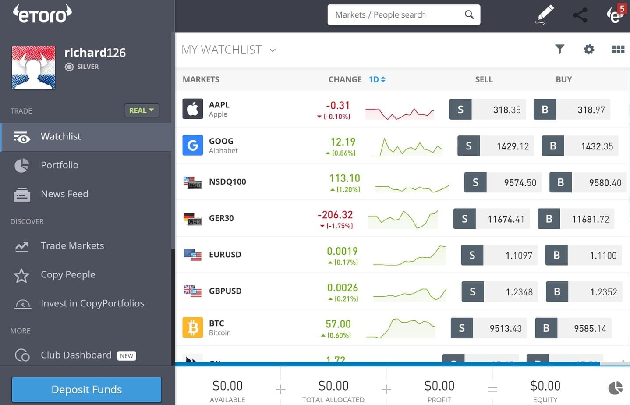This screenshot has width=630, height=405.
Task: Click the News Feed icon
Action: point(22,195)
